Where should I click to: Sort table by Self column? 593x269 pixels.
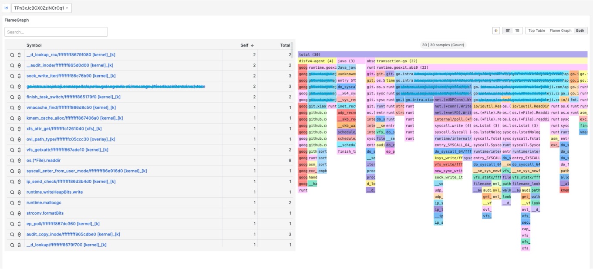pyautogui.click(x=247, y=45)
